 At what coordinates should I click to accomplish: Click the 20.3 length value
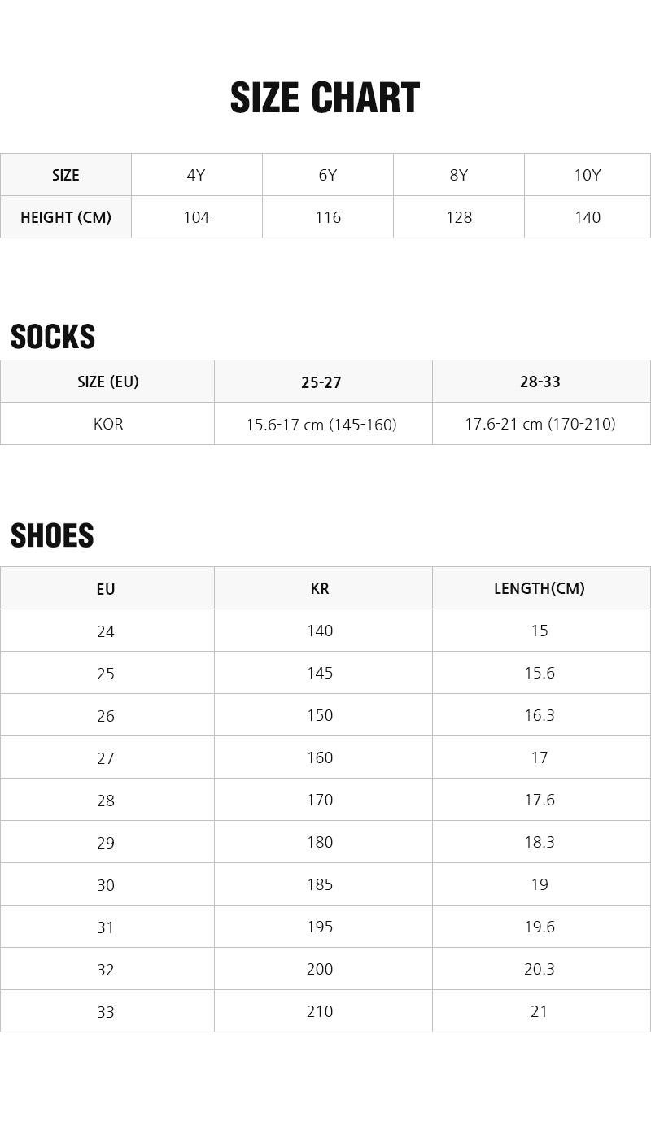pos(540,969)
